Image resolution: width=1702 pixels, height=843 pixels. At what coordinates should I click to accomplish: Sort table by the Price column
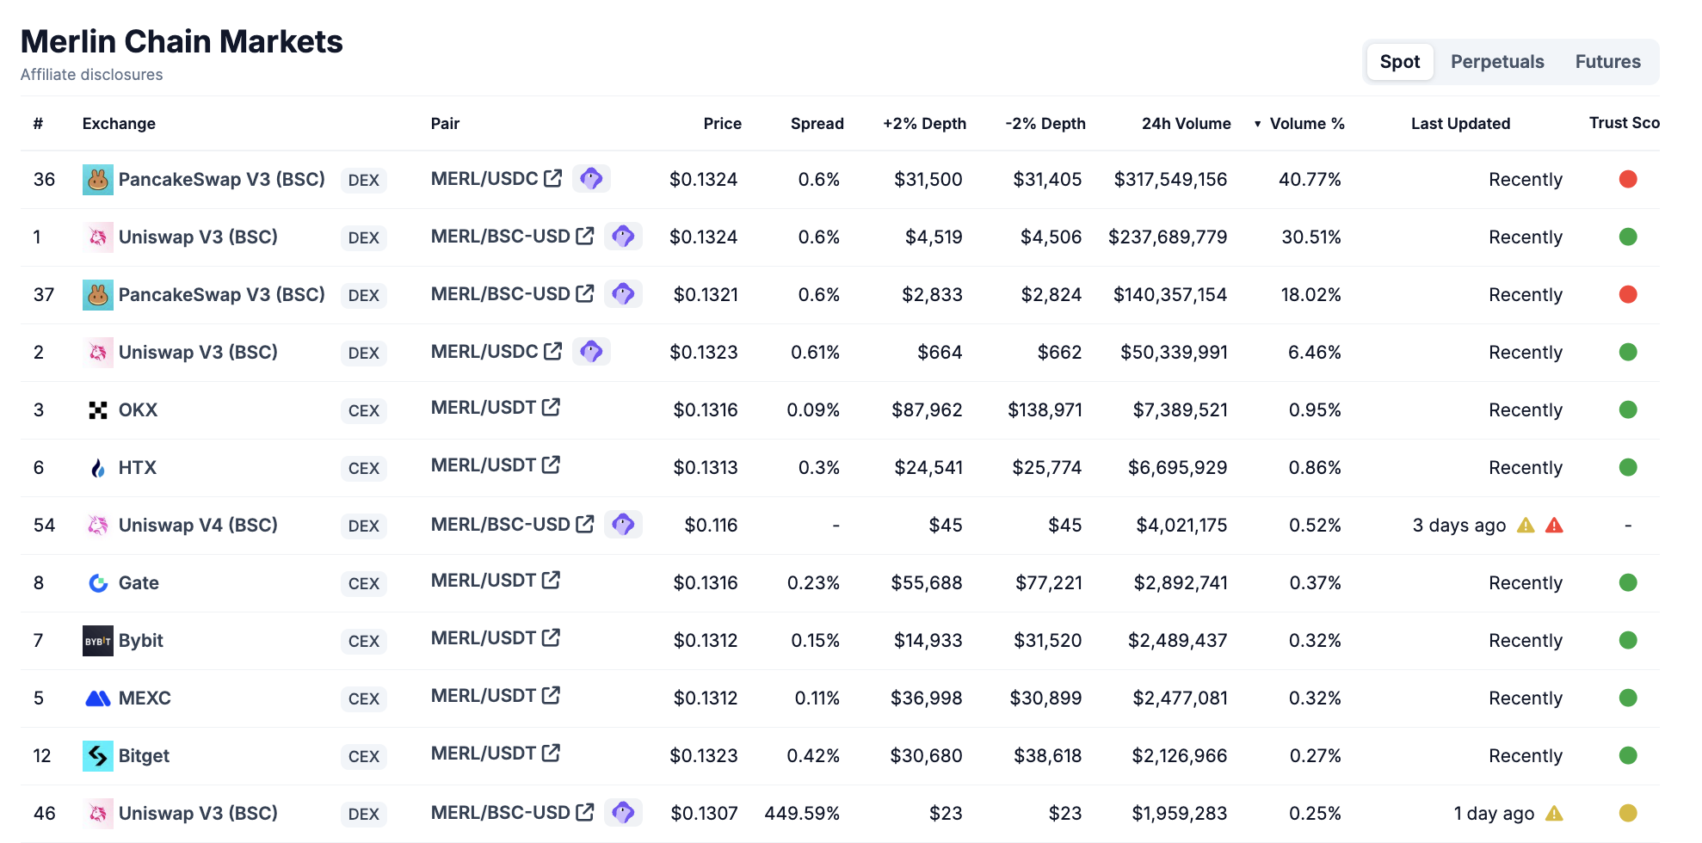click(x=722, y=123)
